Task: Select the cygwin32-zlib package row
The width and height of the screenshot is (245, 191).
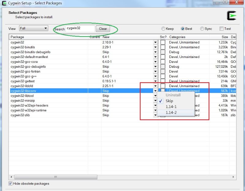Action: point(123,115)
